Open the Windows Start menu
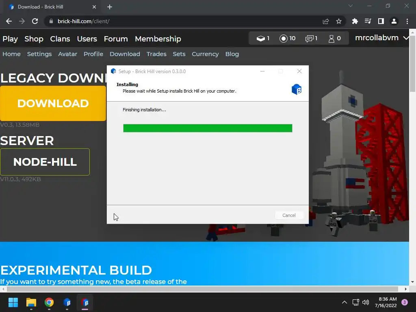The width and height of the screenshot is (416, 312). click(13, 302)
